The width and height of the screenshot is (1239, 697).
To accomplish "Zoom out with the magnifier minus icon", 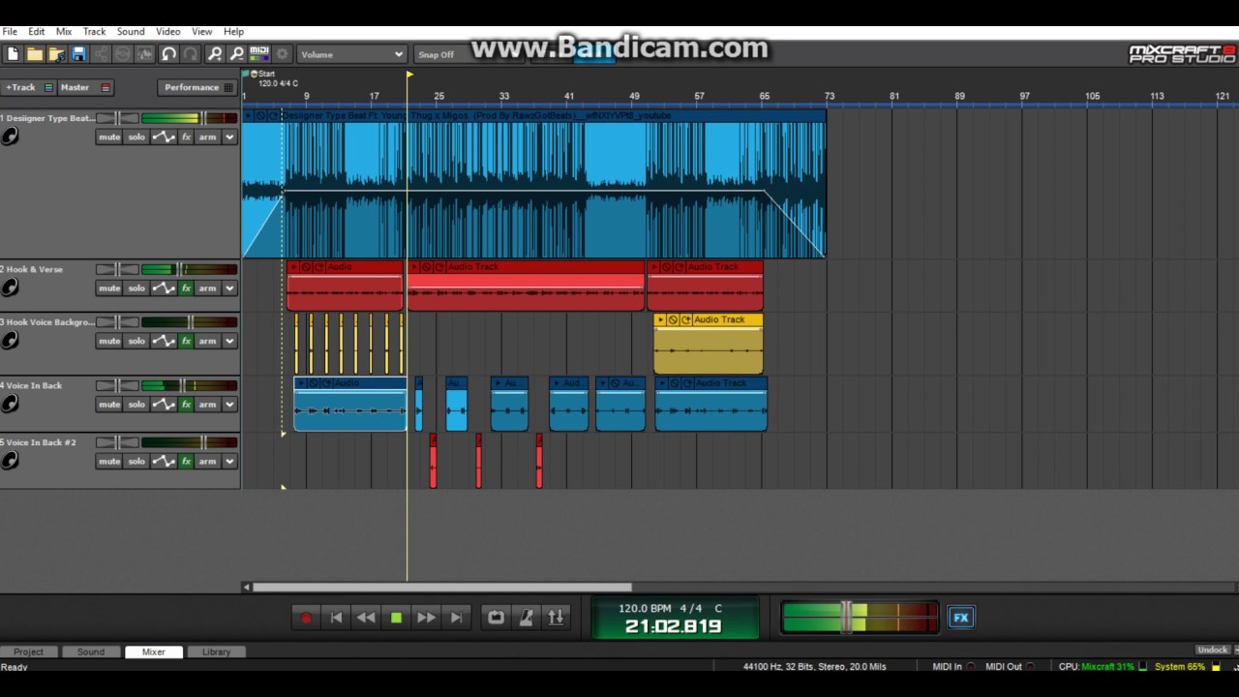I will tap(237, 54).
